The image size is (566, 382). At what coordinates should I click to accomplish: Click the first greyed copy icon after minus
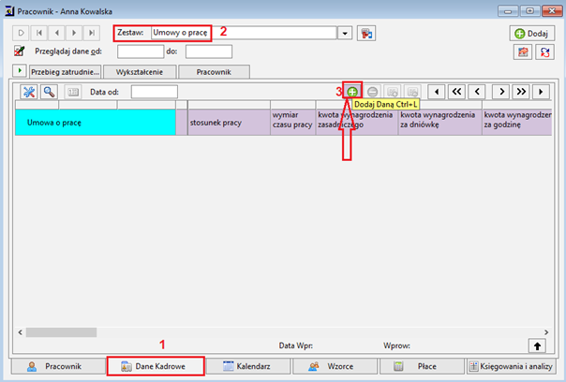tap(393, 92)
